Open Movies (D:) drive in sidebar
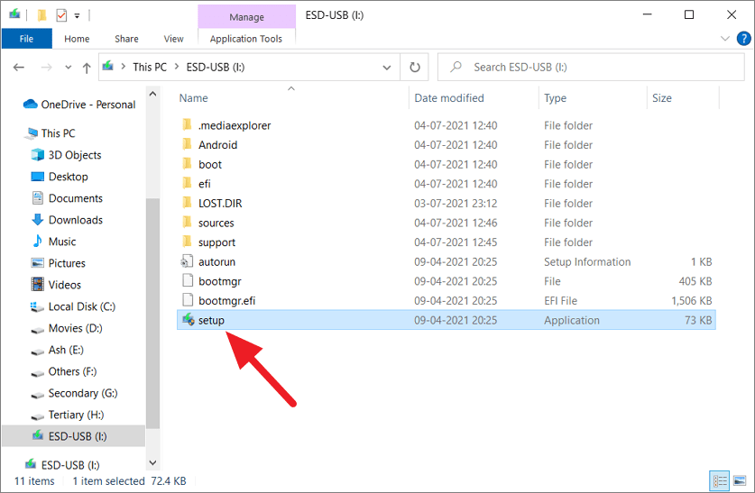755x493 pixels. [x=67, y=328]
